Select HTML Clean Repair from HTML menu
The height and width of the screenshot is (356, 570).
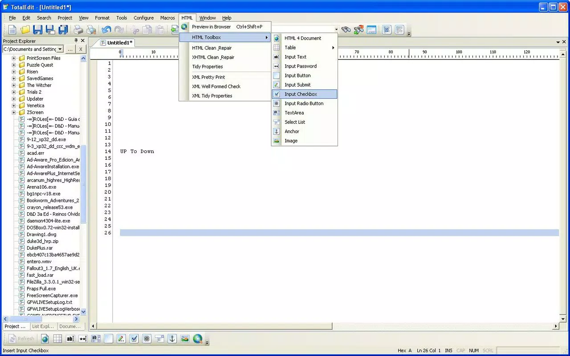[x=225, y=48]
